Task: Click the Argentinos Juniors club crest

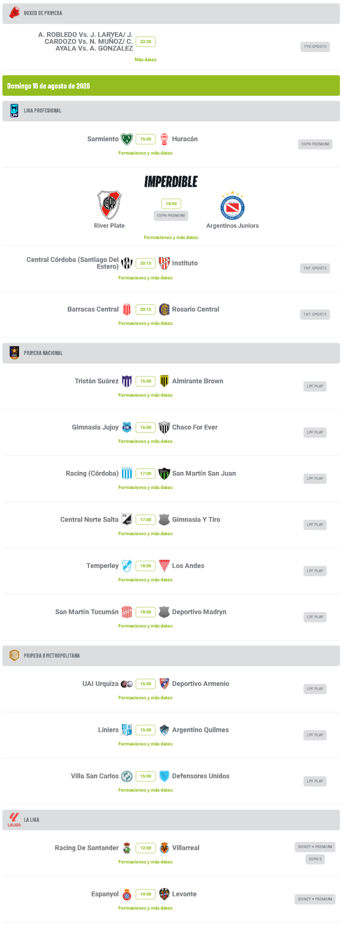Action: pos(233,206)
